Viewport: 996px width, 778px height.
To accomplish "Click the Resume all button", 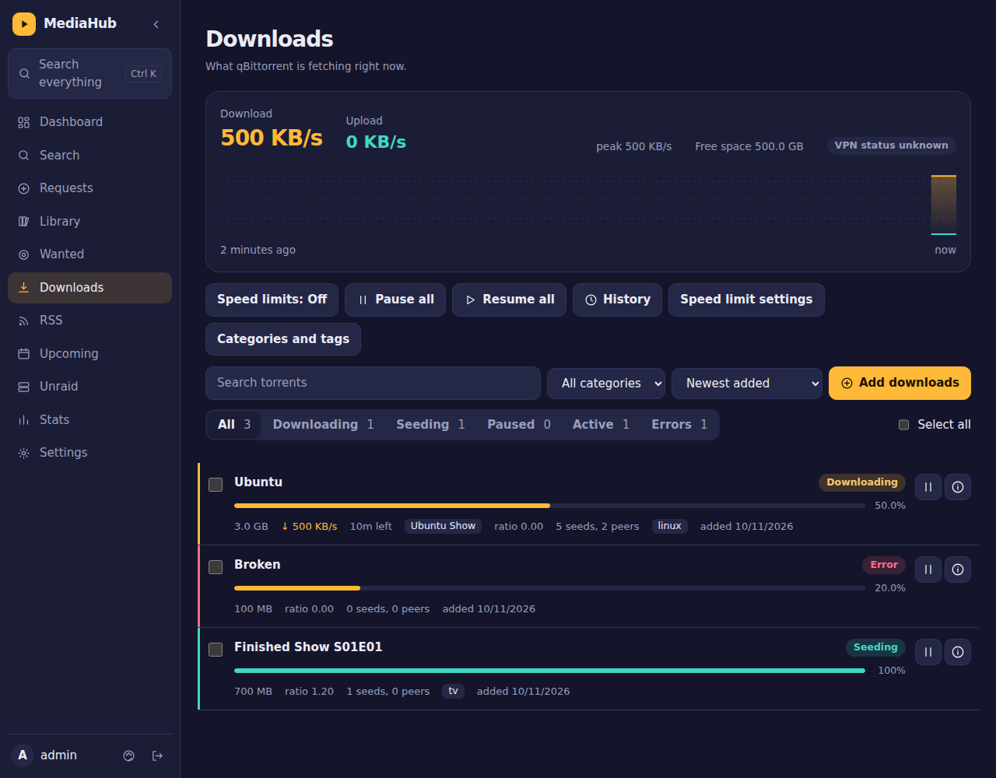I will tap(509, 300).
